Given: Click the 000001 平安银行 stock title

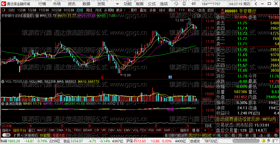Looking at the screenshot, I should coord(240,11).
